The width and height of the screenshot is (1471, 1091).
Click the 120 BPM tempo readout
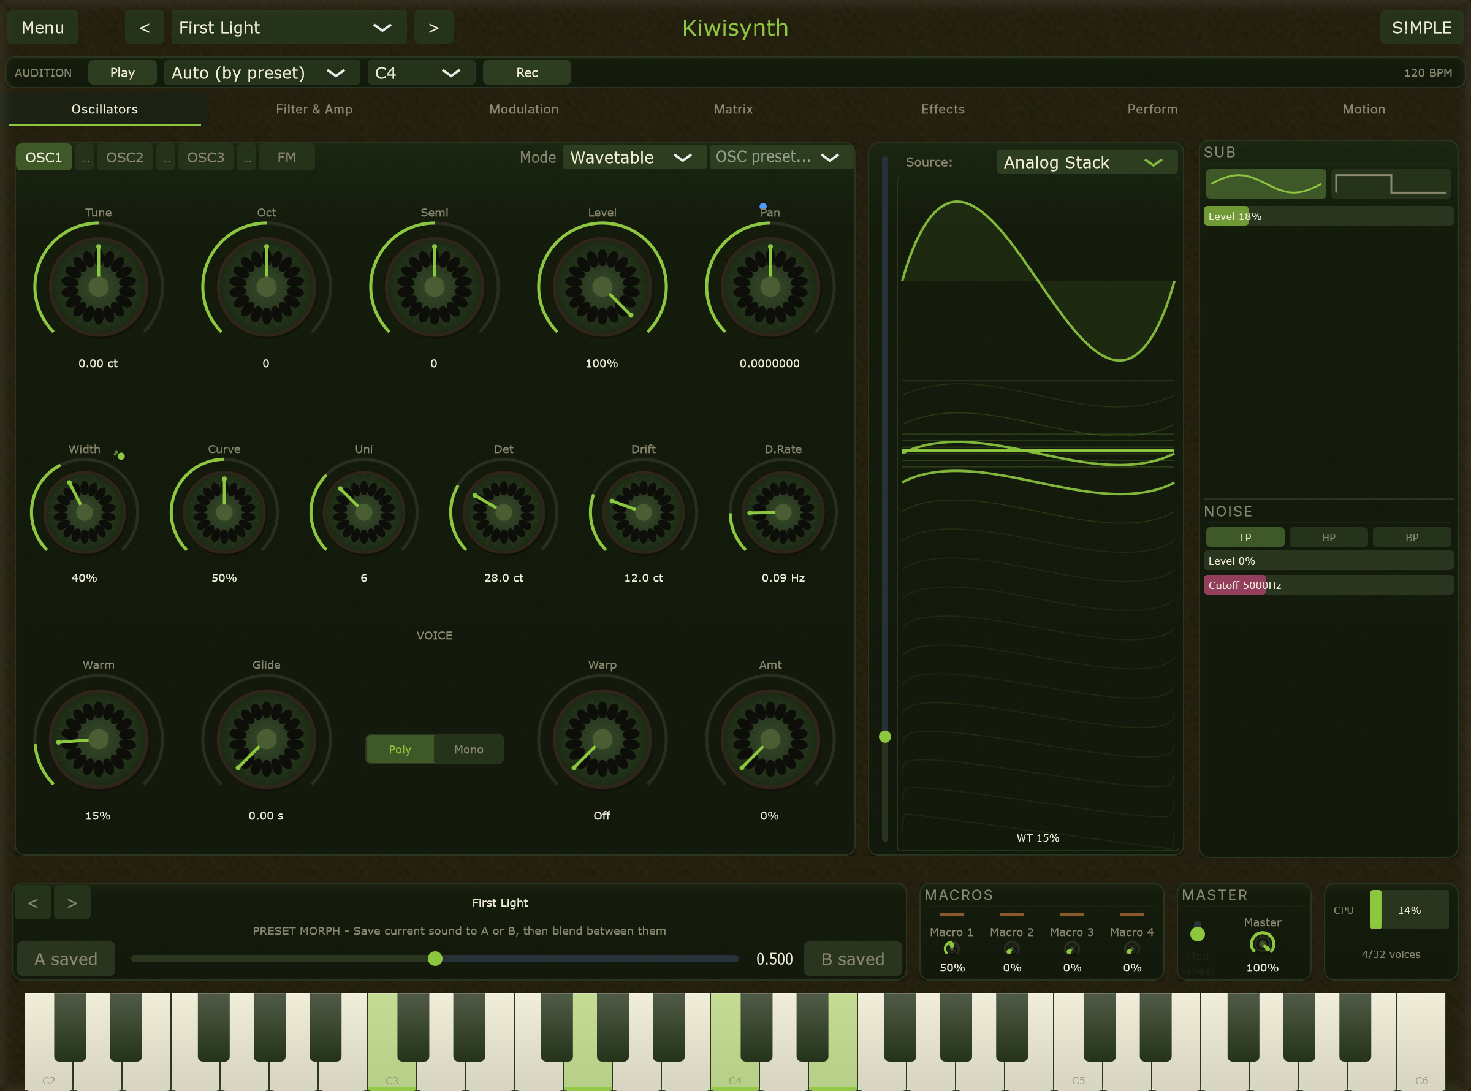pyautogui.click(x=1428, y=73)
